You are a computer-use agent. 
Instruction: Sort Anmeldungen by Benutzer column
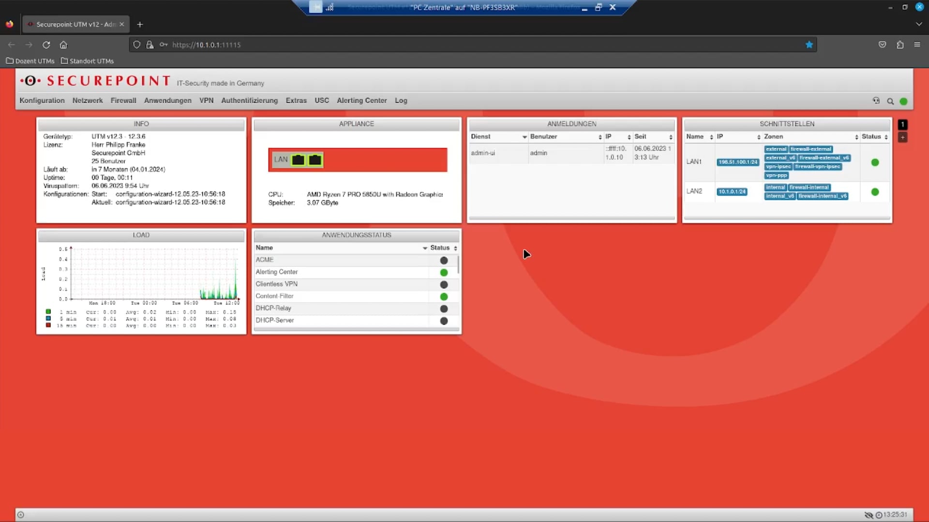click(x=566, y=137)
